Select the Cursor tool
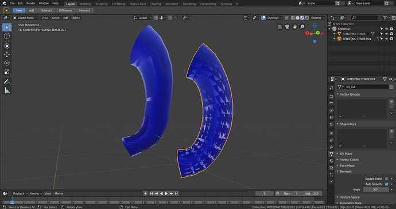 pyautogui.click(x=7, y=36)
